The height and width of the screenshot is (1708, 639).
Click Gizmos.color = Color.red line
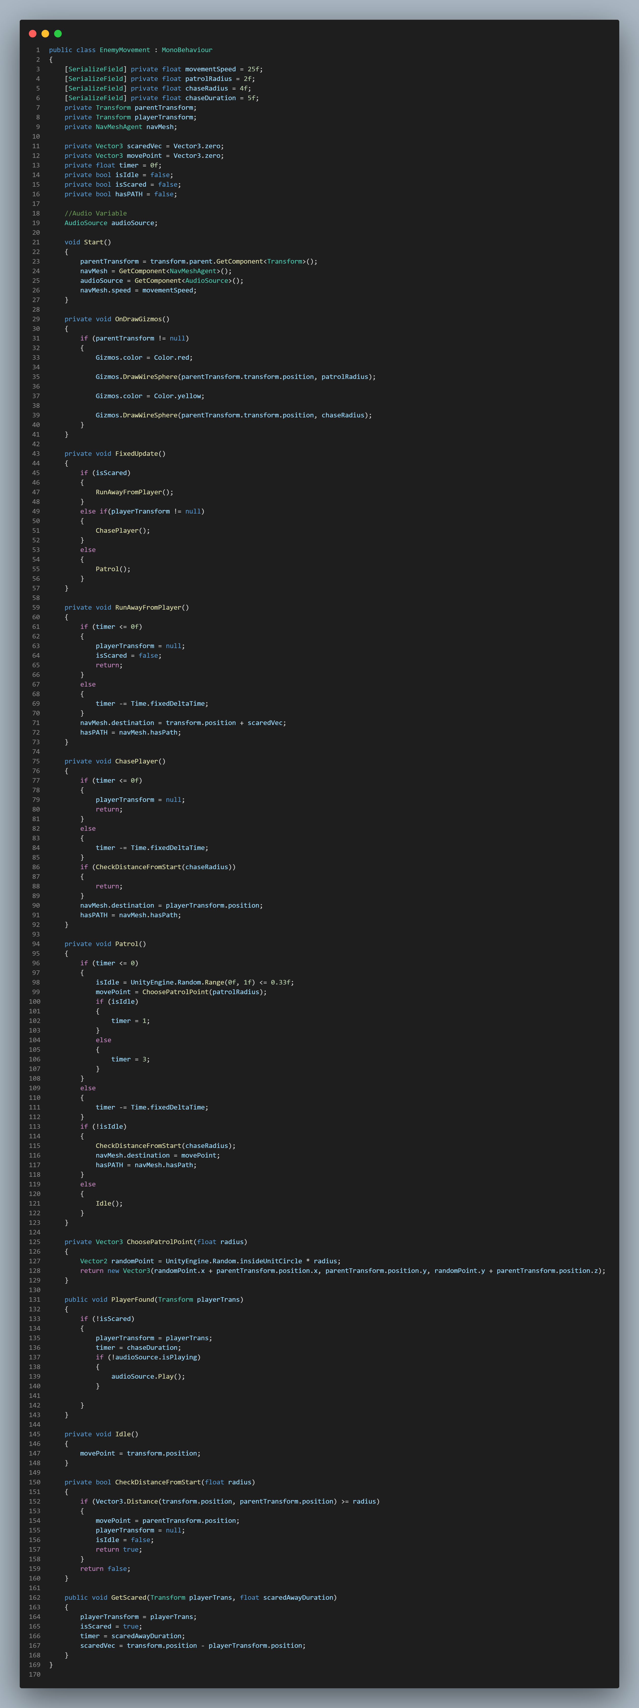tap(144, 357)
